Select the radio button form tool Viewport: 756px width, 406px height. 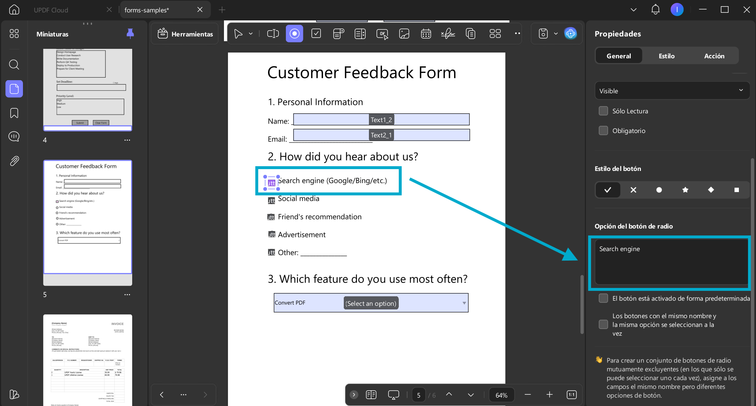294,34
